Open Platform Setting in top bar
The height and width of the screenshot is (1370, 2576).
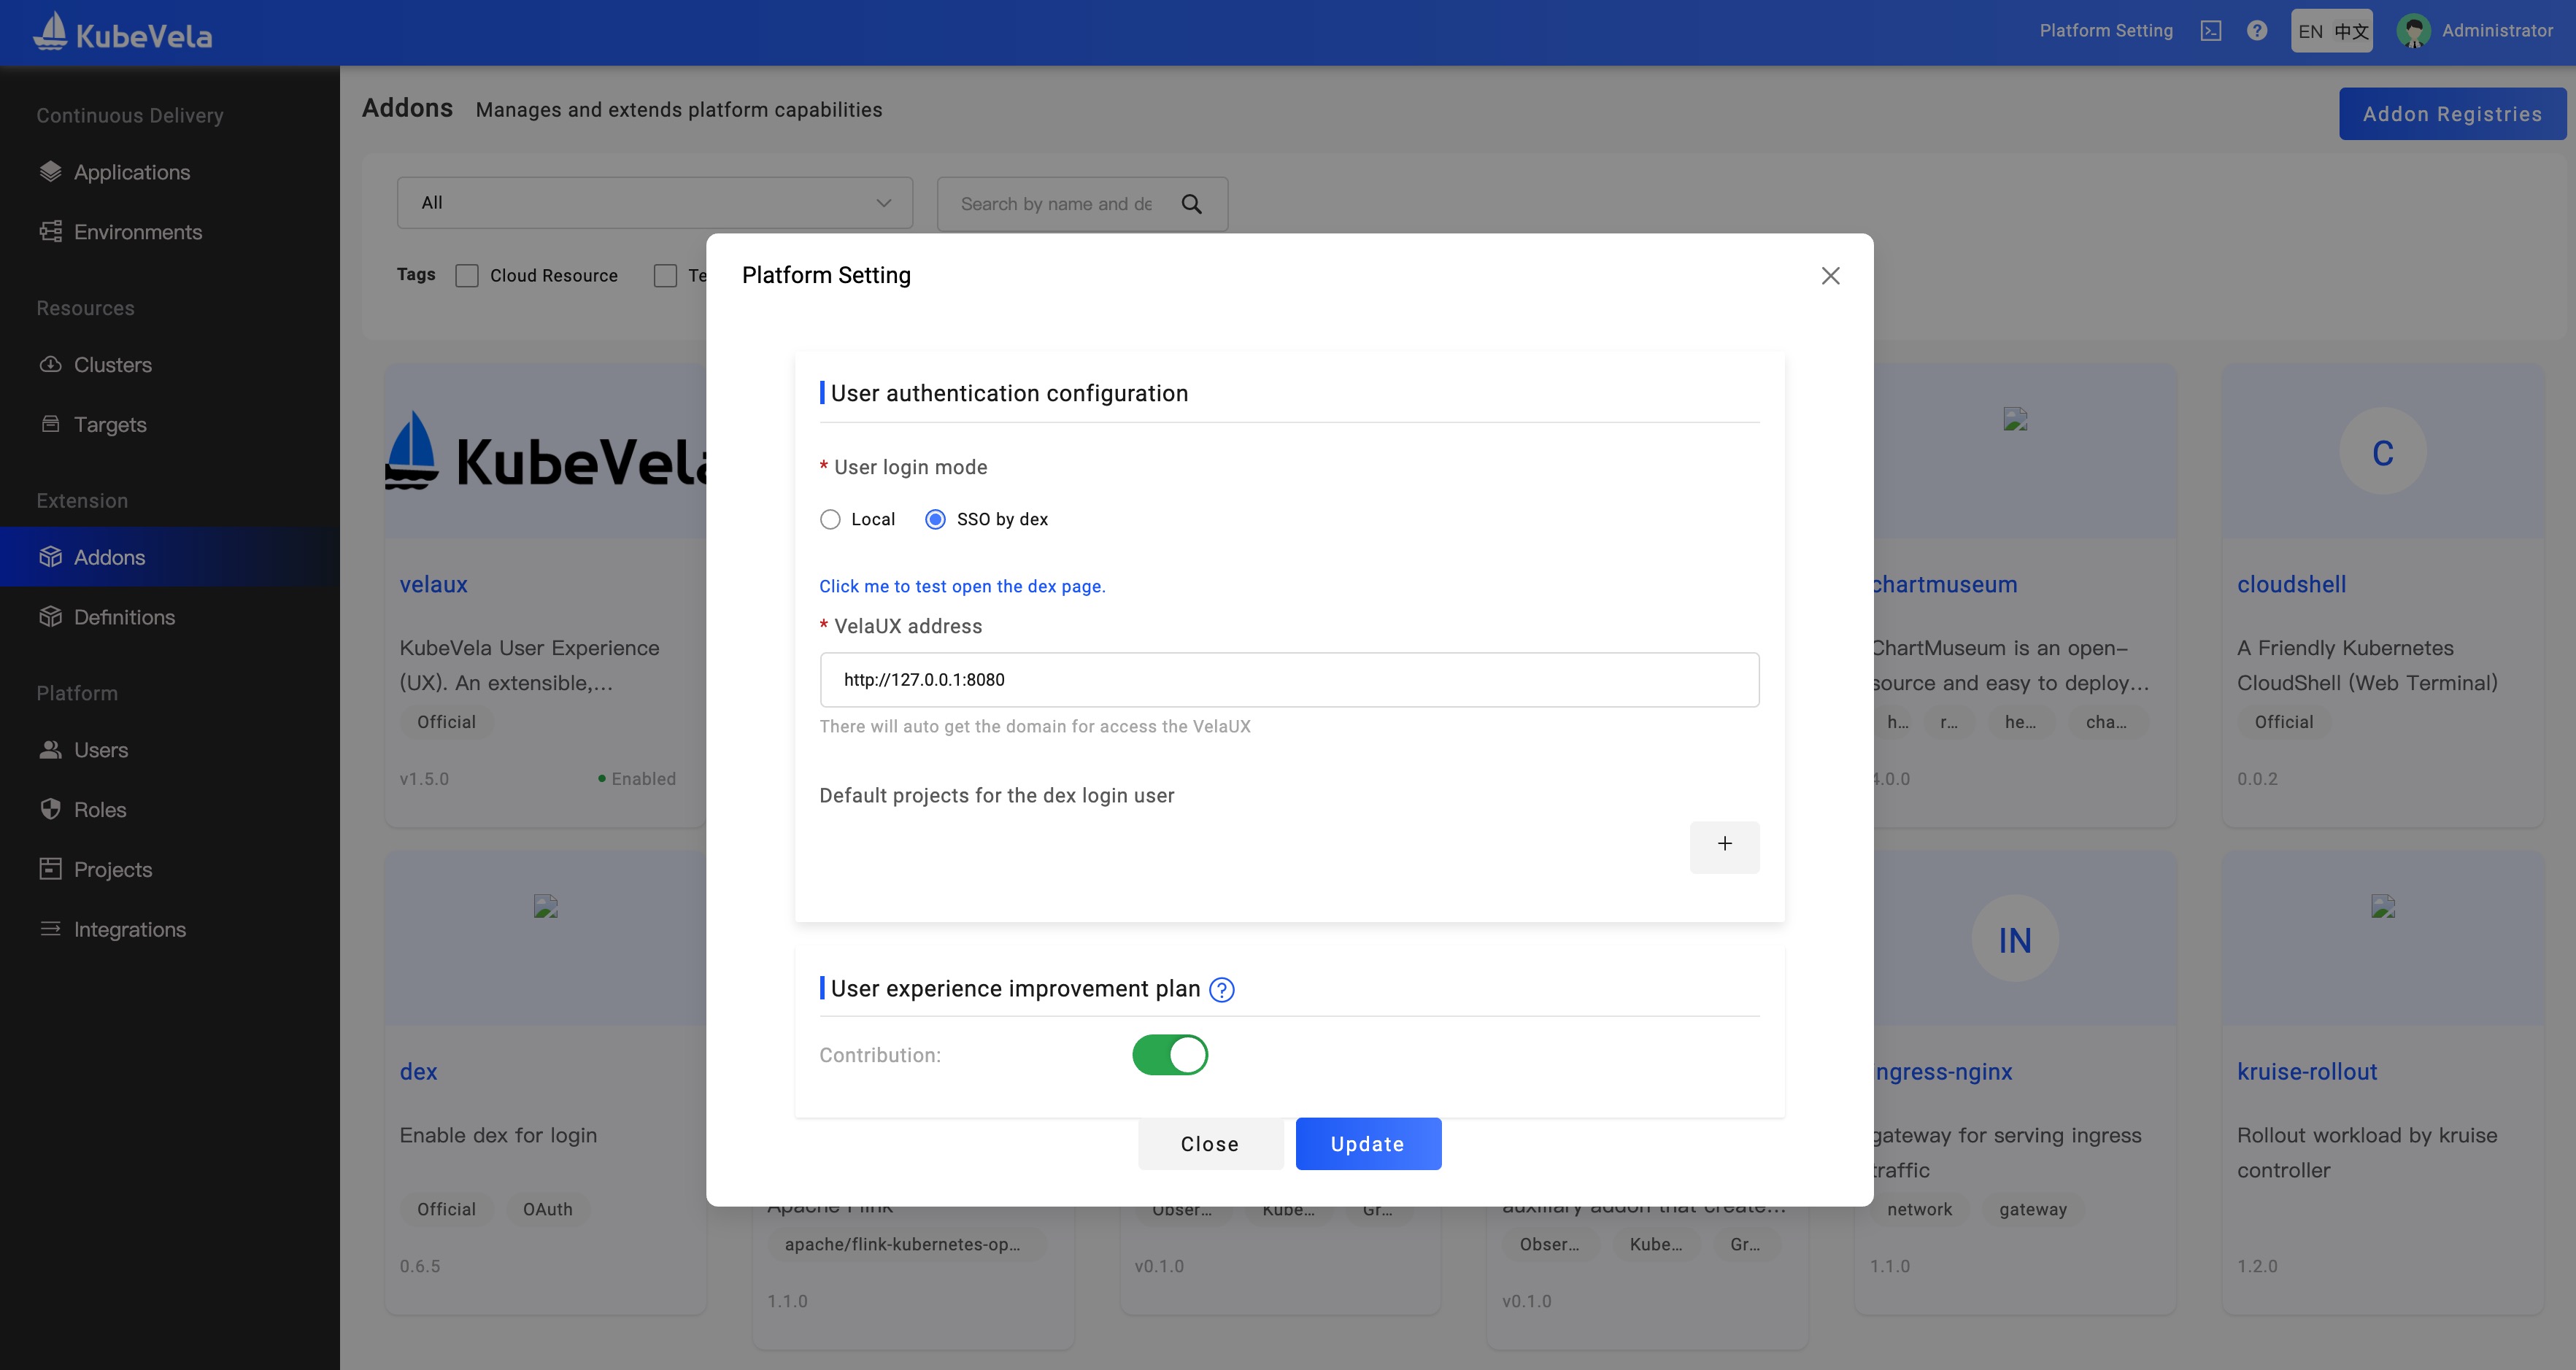click(2105, 31)
